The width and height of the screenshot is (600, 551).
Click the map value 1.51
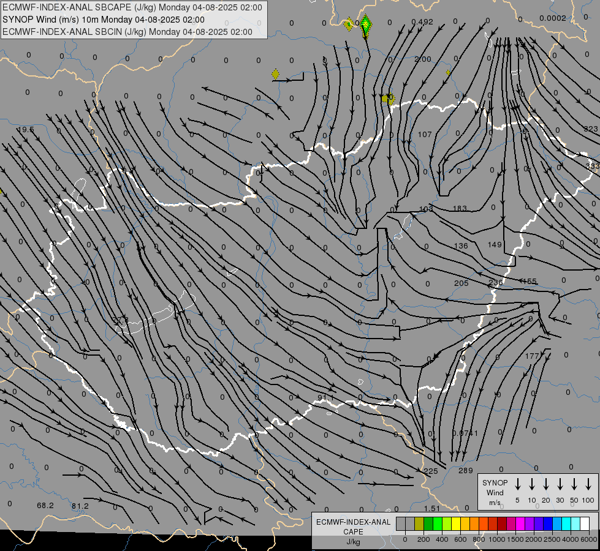(432, 509)
